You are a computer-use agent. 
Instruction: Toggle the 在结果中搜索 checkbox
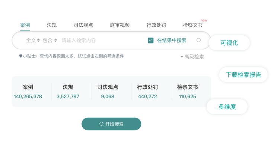pyautogui.click(x=151, y=41)
